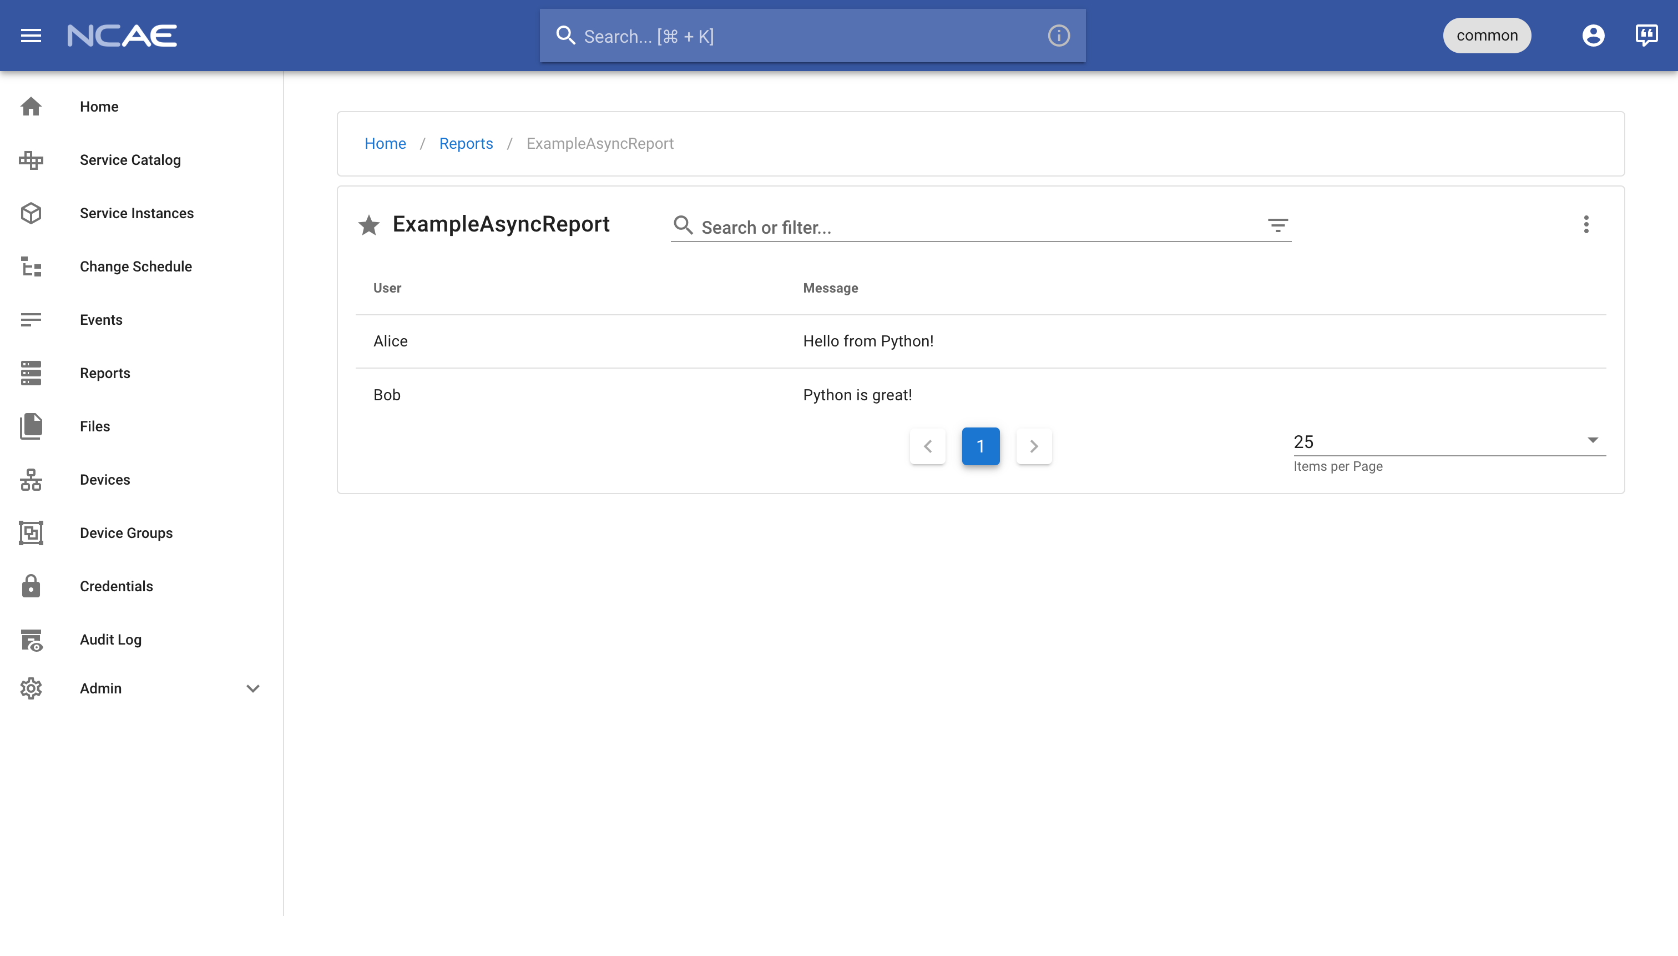Follow the Home breadcrumb link
The height and width of the screenshot is (956, 1678).
pyautogui.click(x=385, y=143)
